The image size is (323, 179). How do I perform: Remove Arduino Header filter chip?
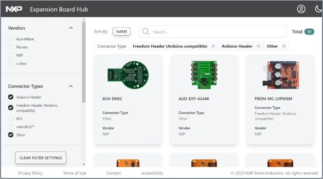click(258, 46)
